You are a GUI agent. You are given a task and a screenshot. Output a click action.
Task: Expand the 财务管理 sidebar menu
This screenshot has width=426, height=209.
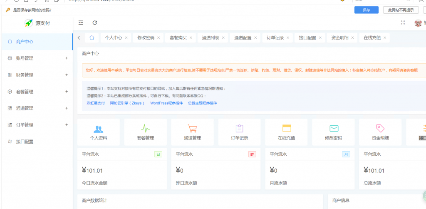(x=37, y=75)
